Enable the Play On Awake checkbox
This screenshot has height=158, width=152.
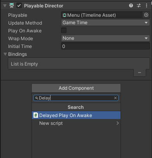[64, 30]
